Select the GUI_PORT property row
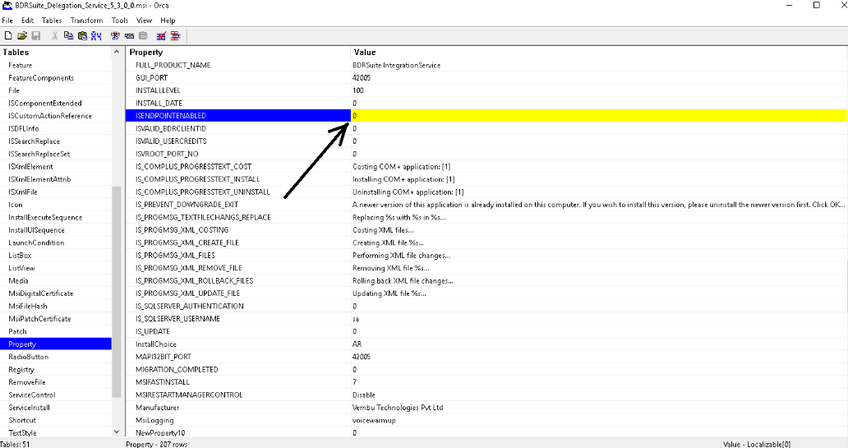The width and height of the screenshot is (848, 448). coord(152,78)
